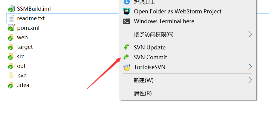Click the pom.xml file icon

11,28
